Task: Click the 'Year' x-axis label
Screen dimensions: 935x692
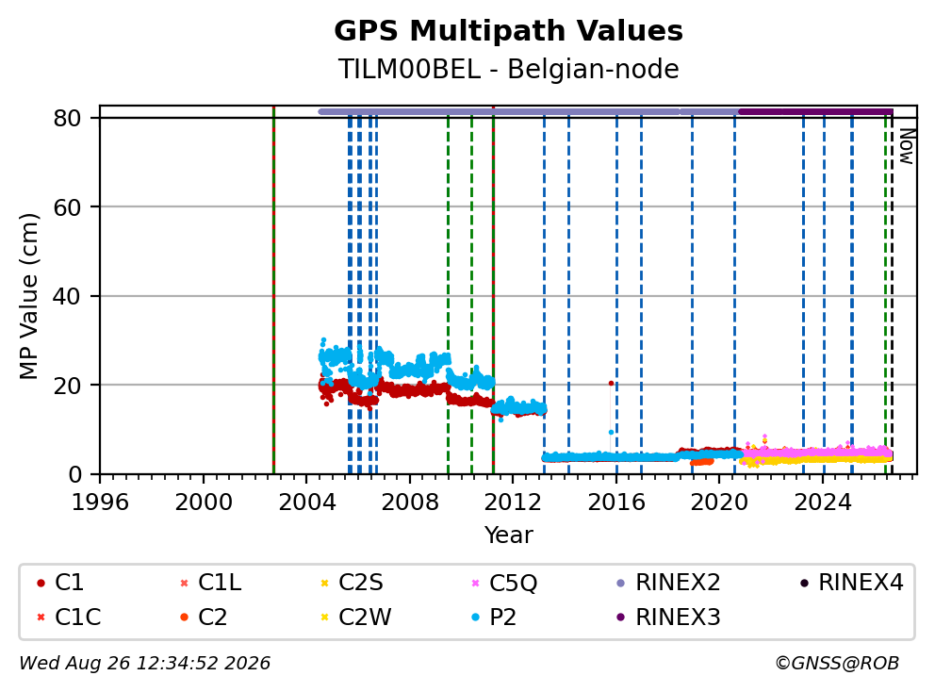Action: click(508, 535)
